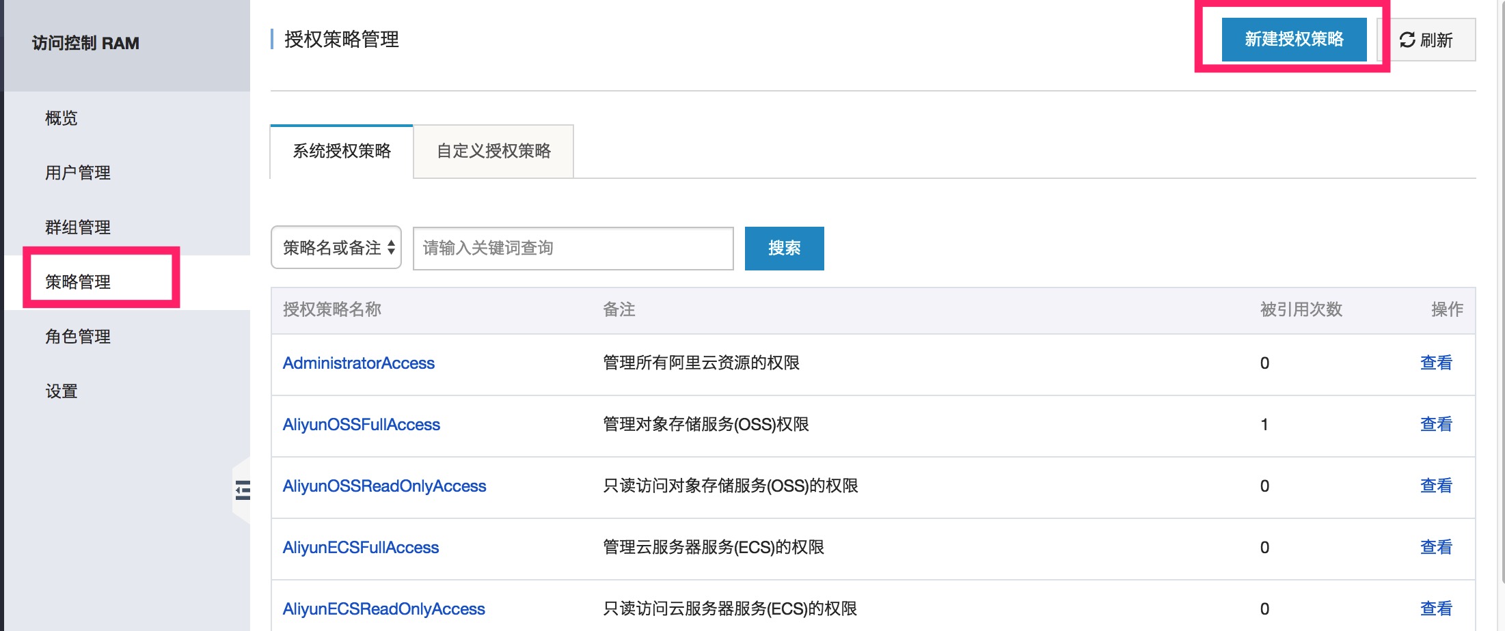The image size is (1505, 631).
Task: Click 查看 for AliyunOSSFullAccess
Action: (x=1436, y=424)
